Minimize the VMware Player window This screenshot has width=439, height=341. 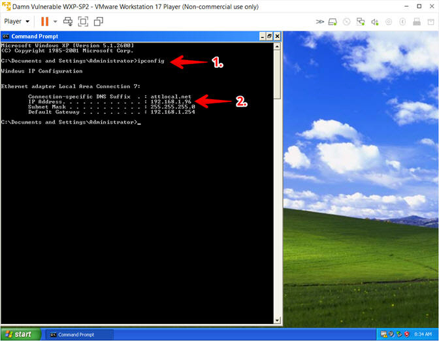coord(406,6)
